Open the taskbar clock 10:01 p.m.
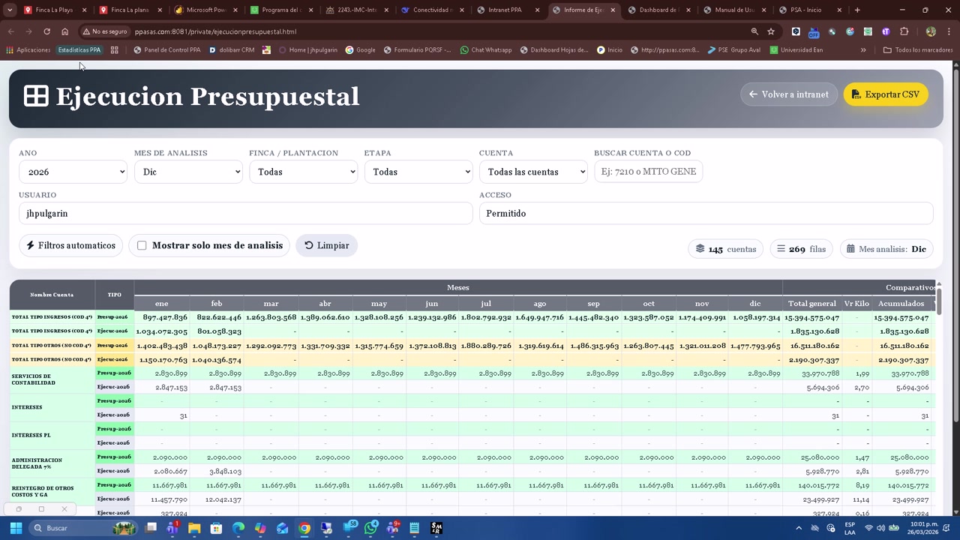Image resolution: width=960 pixels, height=540 pixels. tap(922, 528)
